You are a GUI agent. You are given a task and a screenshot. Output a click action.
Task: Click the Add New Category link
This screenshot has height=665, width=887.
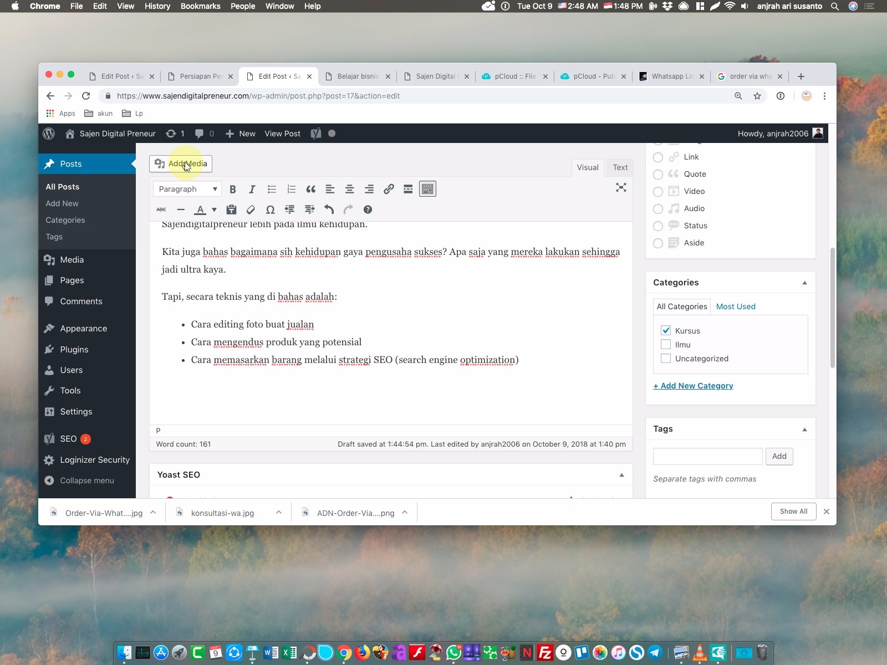coord(693,386)
